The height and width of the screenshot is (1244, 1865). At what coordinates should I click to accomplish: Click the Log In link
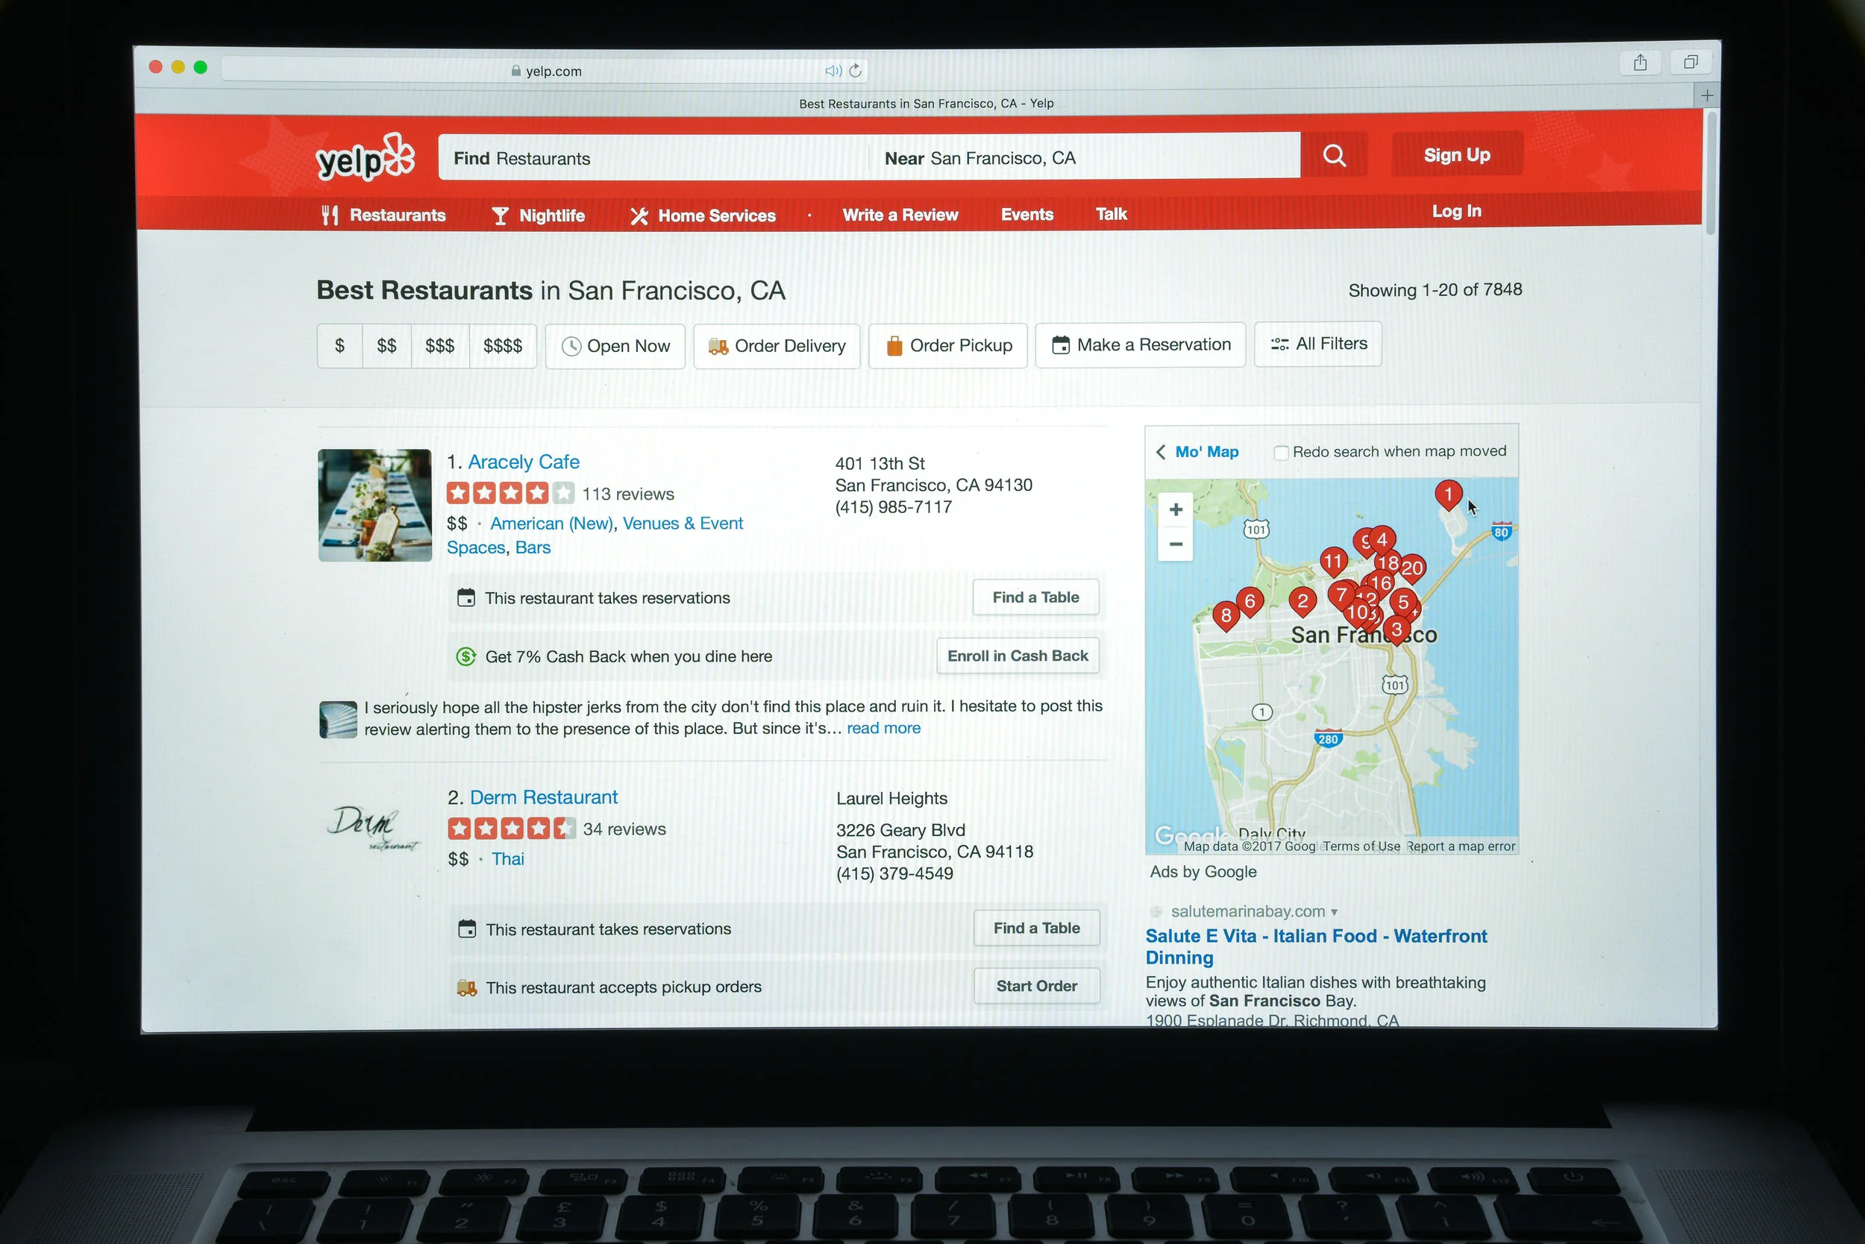[x=1455, y=211]
